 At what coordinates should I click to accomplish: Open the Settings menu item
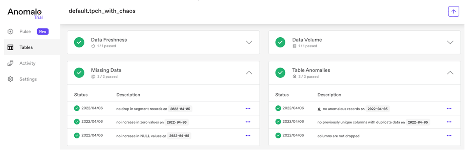32,79
